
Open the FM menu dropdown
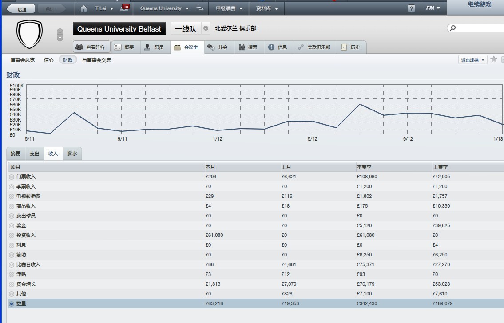click(433, 8)
